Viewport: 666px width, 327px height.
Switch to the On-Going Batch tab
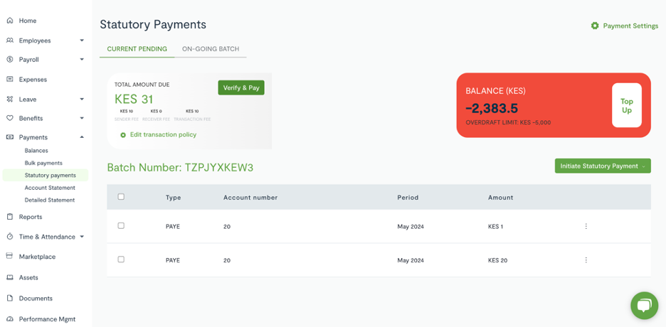point(211,49)
